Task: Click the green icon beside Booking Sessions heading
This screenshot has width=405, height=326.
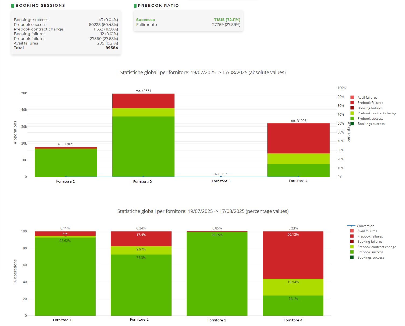Action: 13,6
